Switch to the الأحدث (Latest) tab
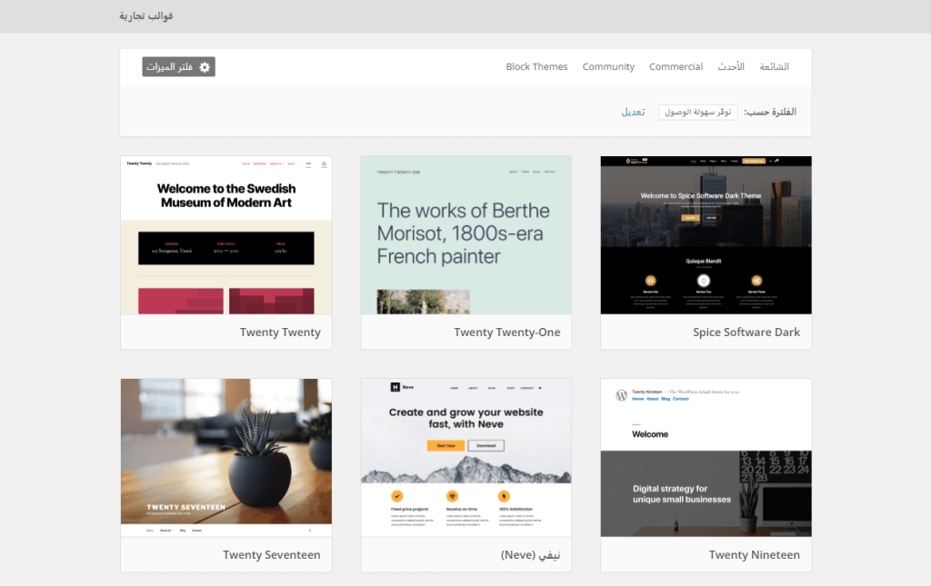 [731, 67]
